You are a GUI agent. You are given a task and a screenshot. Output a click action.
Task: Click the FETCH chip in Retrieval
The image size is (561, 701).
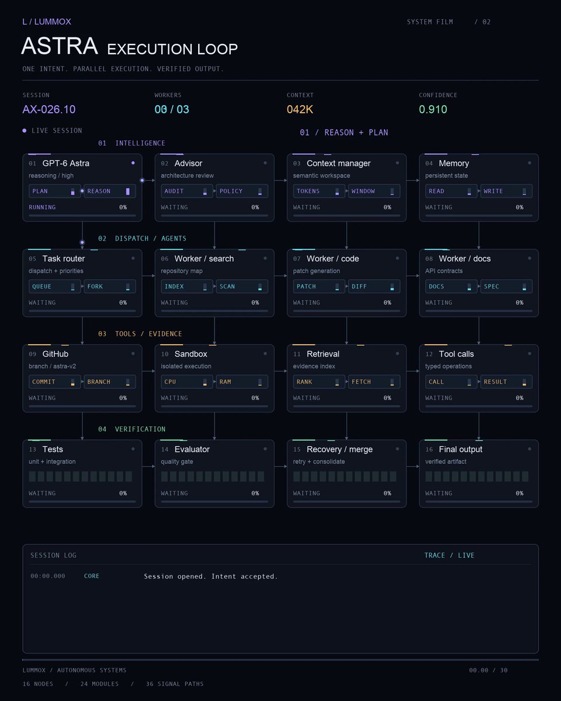[x=374, y=381]
